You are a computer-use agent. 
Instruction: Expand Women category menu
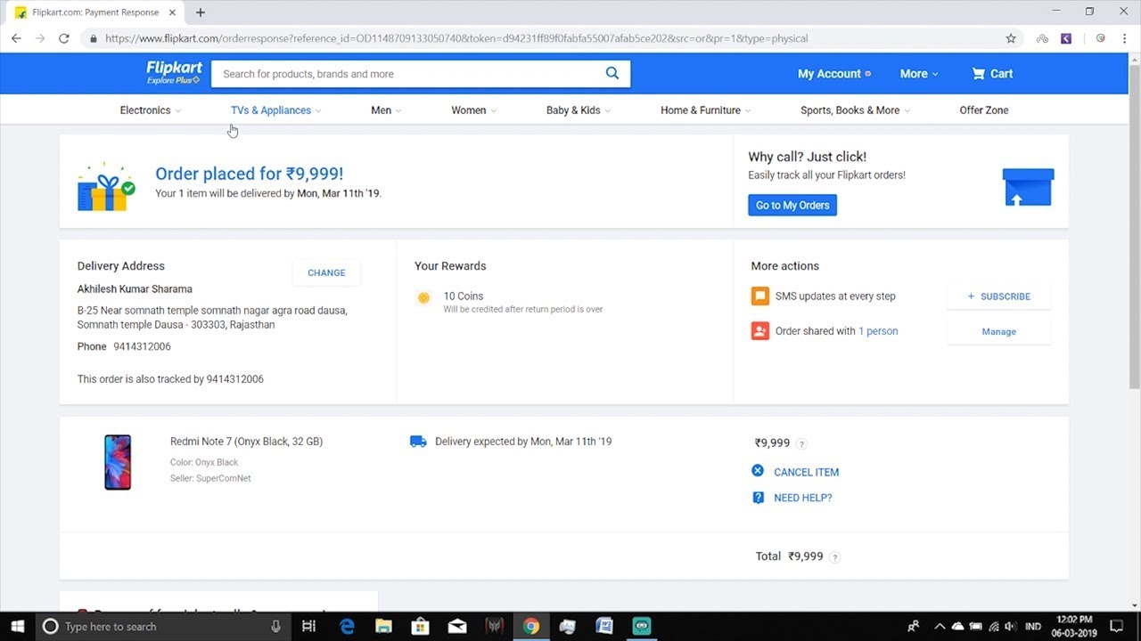473,110
